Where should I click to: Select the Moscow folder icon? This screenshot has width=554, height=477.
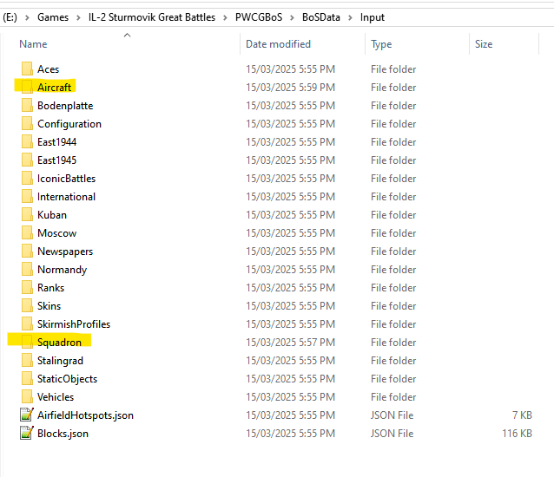(27, 232)
